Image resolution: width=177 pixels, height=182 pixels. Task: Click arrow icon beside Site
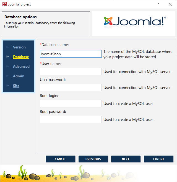7,86
